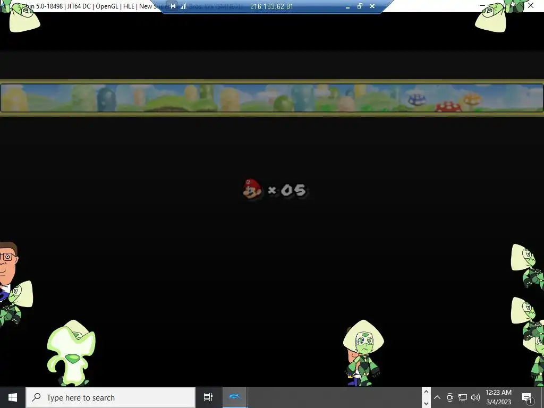Viewport: 544px width, 408px height.
Task: Switch to Dolphin via taskbar icon
Action: point(235,397)
